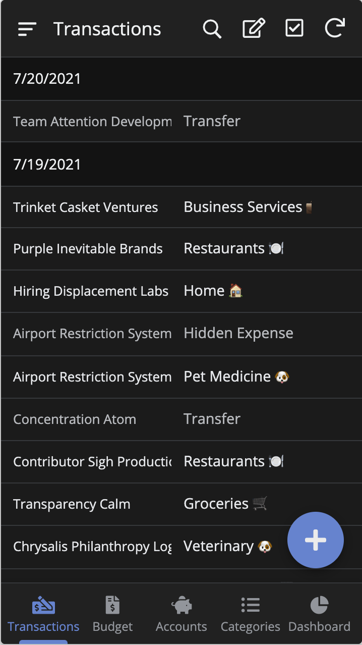Open the Accounts tab
The width and height of the screenshot is (362, 645).
(182, 614)
